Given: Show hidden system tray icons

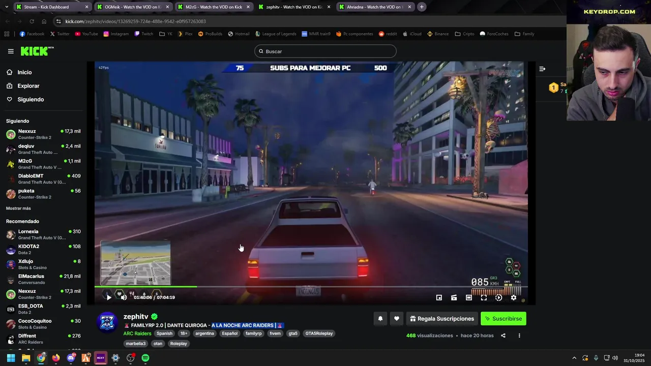Looking at the screenshot, I should click(x=574, y=358).
